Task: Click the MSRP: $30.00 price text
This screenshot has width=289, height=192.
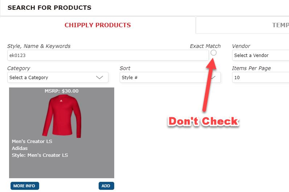Action: 62,91
